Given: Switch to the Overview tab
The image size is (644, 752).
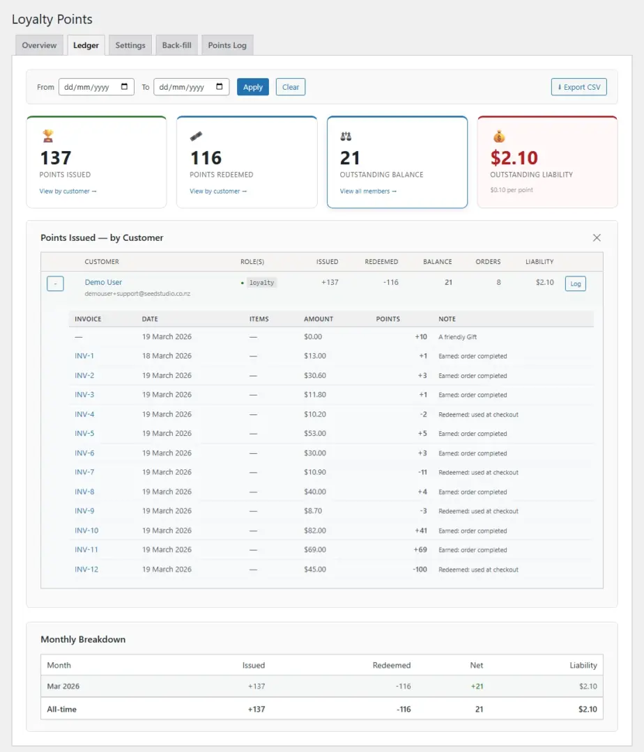Looking at the screenshot, I should [x=39, y=45].
